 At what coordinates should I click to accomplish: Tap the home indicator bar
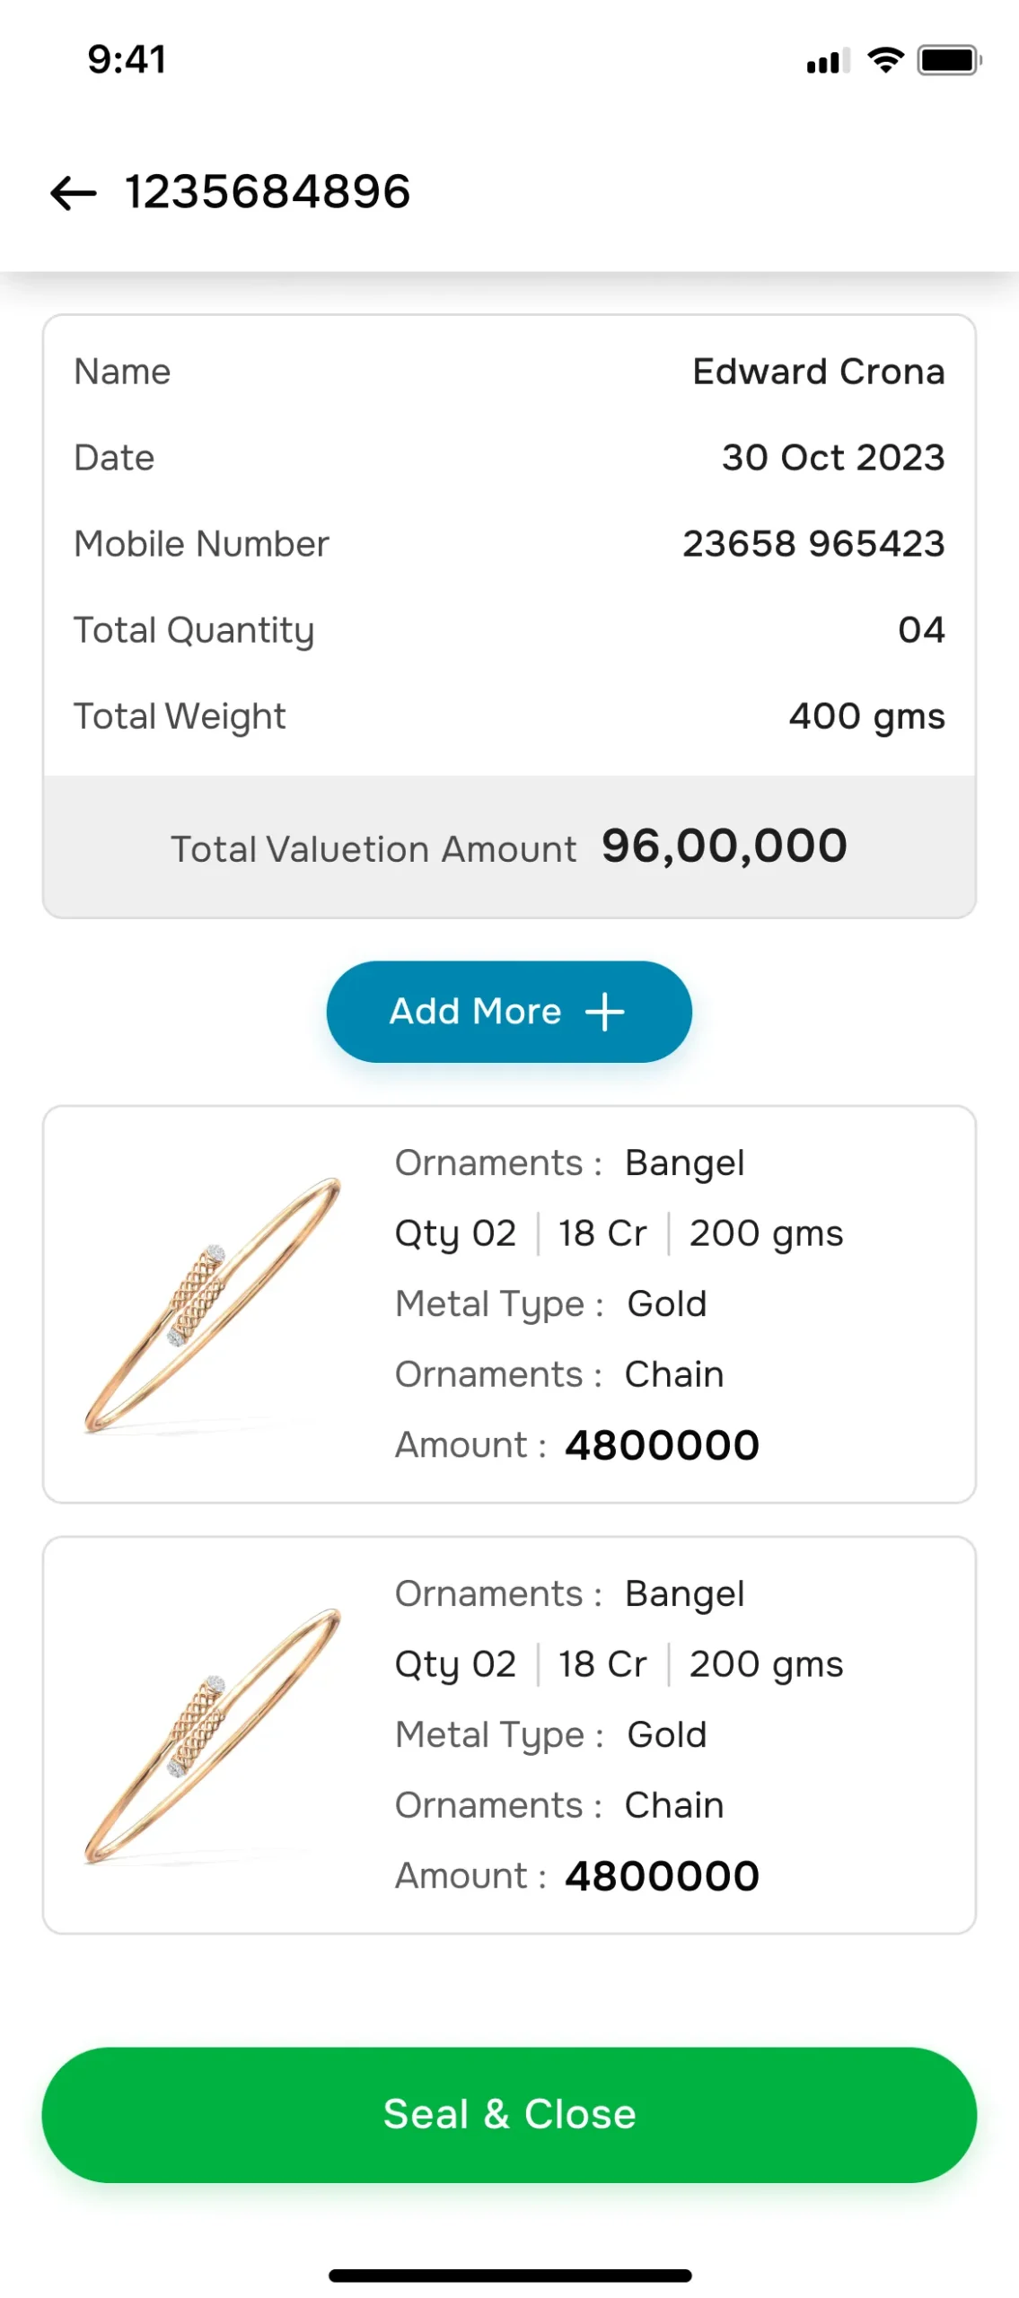(509, 2275)
